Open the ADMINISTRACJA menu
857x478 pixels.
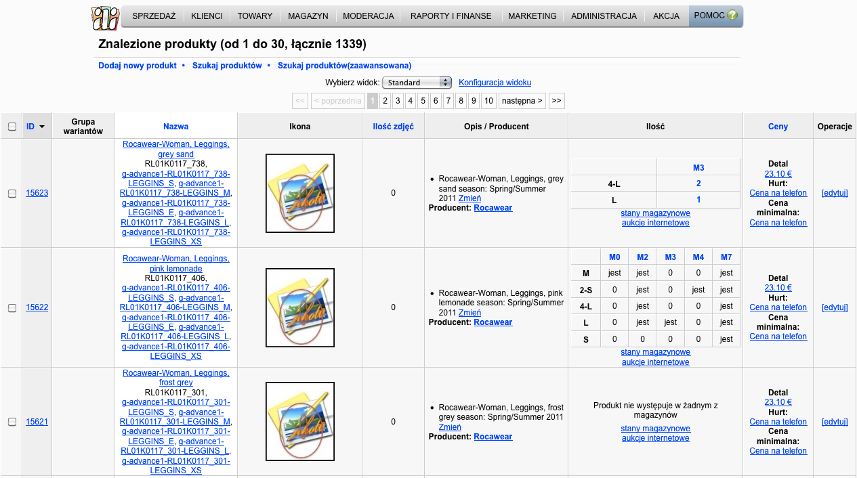click(x=604, y=16)
